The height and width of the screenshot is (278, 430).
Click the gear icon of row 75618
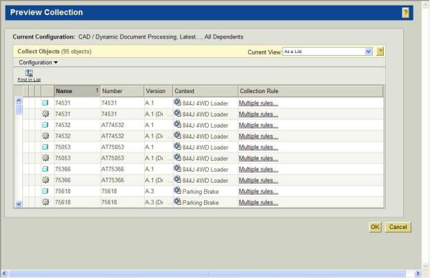[x=45, y=202]
